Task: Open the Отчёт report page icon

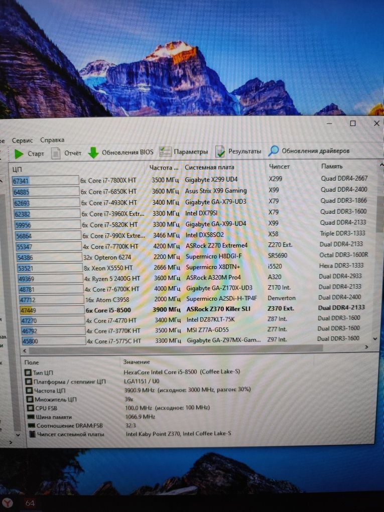Action: [x=56, y=153]
